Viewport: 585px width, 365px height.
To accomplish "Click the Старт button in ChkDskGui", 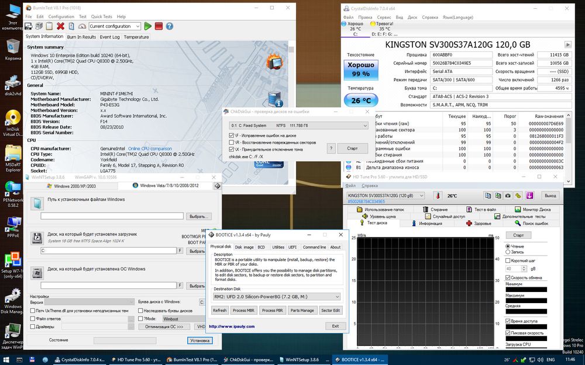I will [x=352, y=148].
